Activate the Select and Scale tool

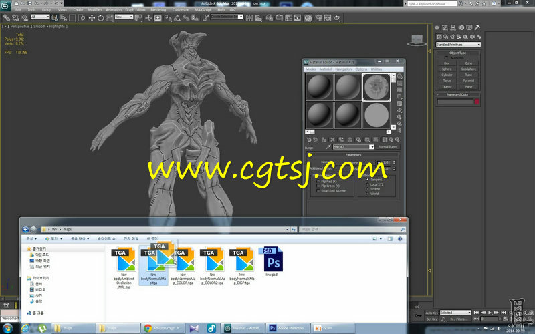click(x=110, y=18)
